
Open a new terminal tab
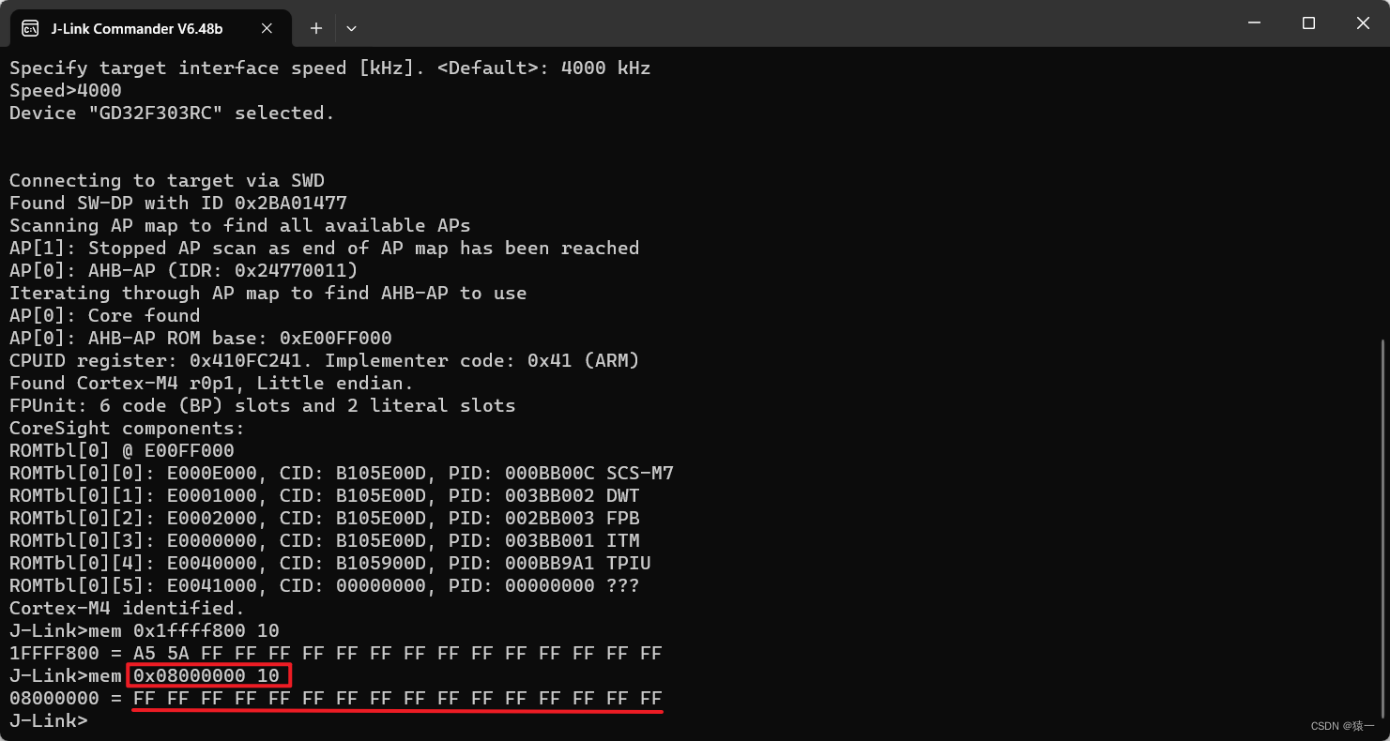(315, 28)
